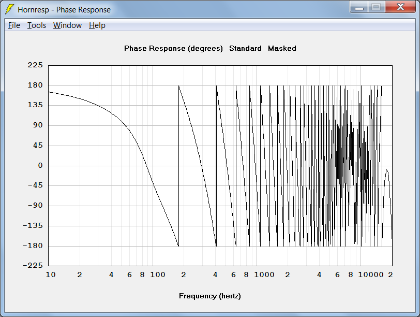Click the -90 y-axis value
Screen dimensions: 420x317
[35, 206]
